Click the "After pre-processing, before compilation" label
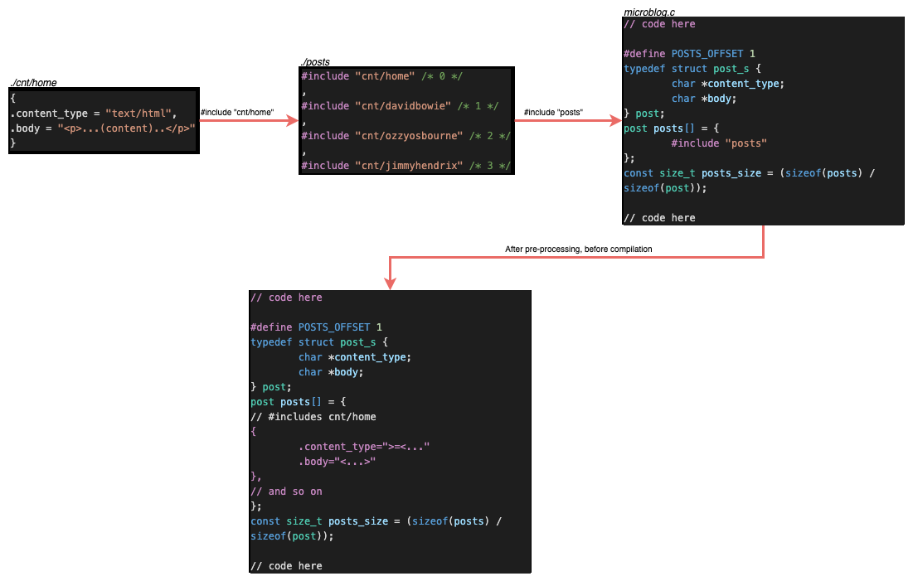Image resolution: width=913 pixels, height=581 pixels. coord(578,249)
